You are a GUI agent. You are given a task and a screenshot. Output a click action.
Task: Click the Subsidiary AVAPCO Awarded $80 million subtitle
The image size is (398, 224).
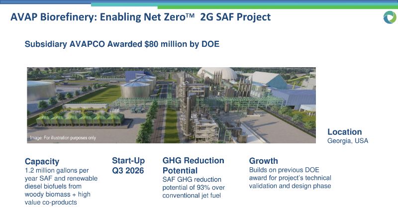pyautogui.click(x=122, y=44)
